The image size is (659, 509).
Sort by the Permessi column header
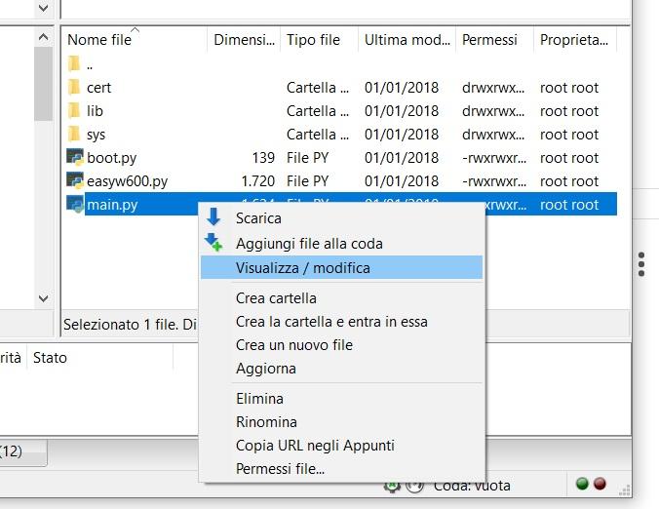(494, 40)
